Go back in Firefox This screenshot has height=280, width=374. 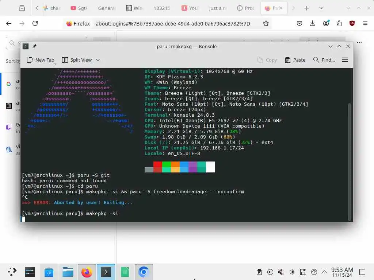pos(9,23)
